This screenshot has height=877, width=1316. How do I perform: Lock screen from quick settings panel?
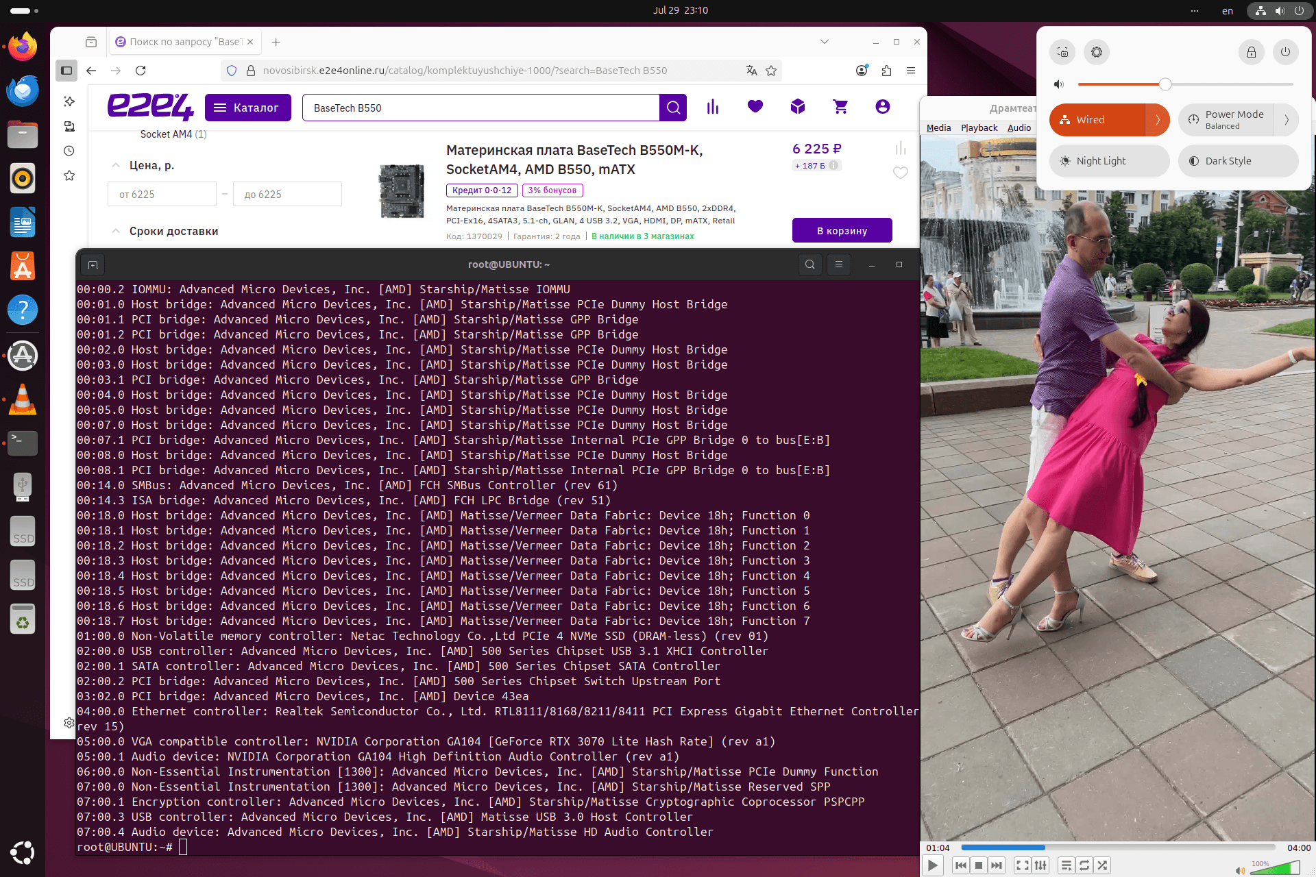coord(1252,52)
